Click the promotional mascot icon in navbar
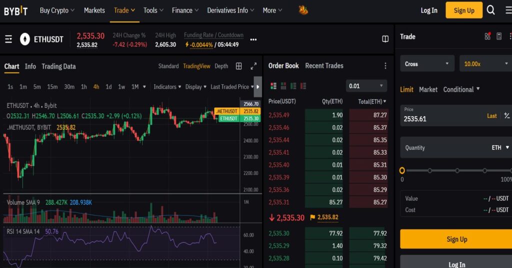 (x=303, y=10)
